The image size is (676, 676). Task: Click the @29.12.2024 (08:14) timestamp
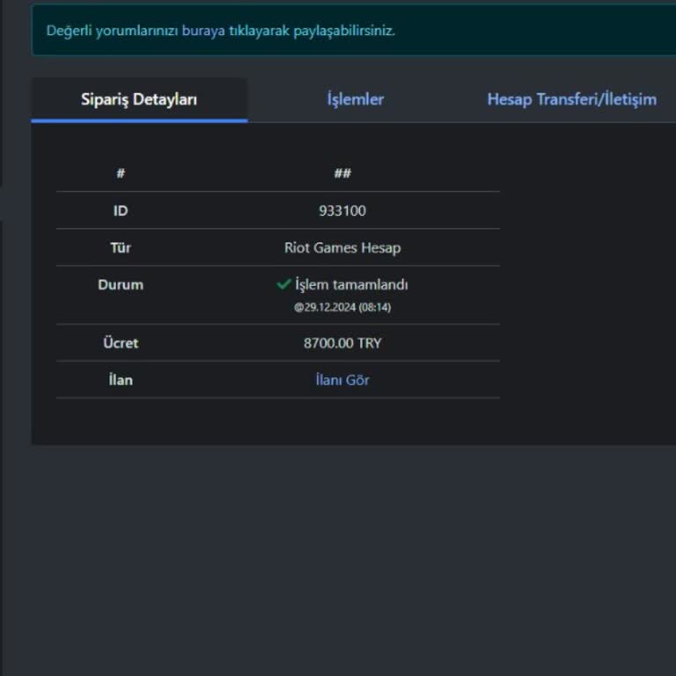pyautogui.click(x=342, y=307)
